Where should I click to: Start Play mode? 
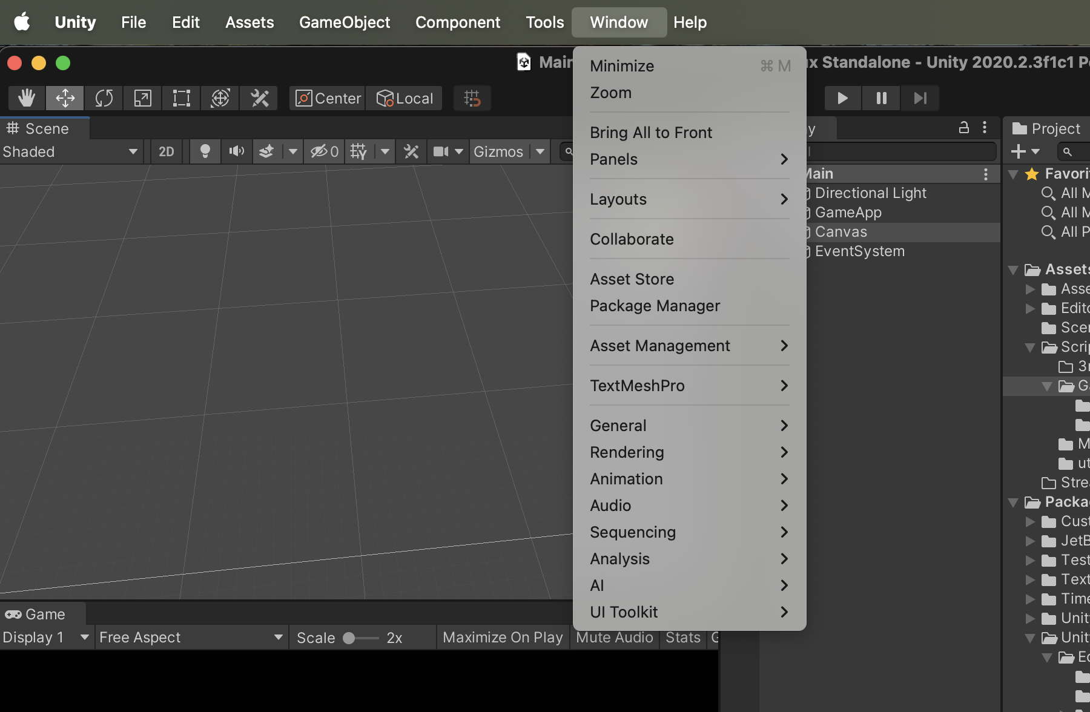tap(842, 98)
